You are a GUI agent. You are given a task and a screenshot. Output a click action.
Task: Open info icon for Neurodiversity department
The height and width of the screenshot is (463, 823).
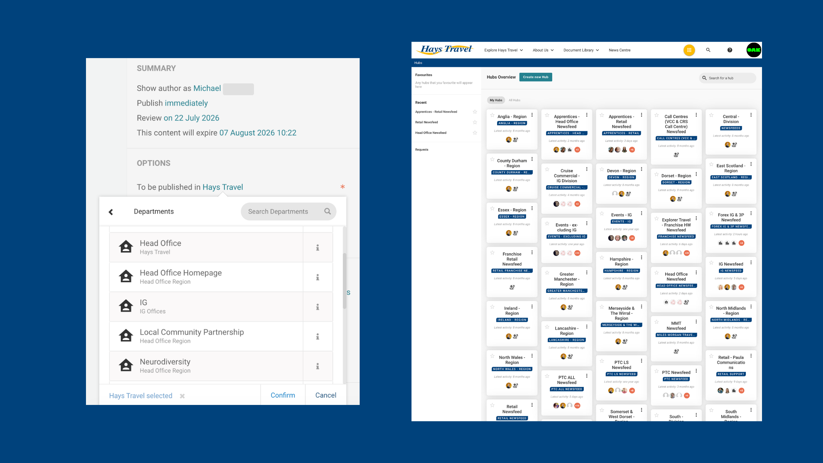tap(318, 366)
